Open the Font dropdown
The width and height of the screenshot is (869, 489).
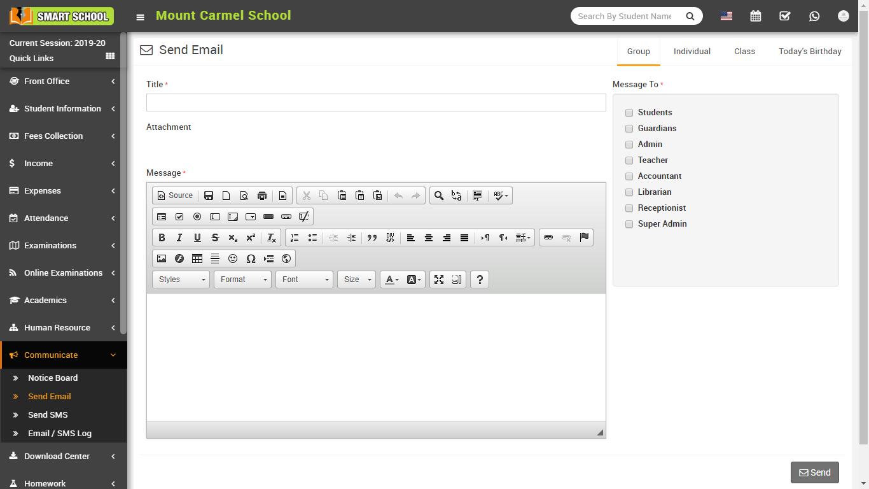pos(304,280)
